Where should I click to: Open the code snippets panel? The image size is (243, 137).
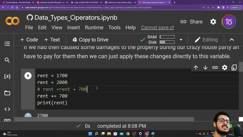click(7, 109)
